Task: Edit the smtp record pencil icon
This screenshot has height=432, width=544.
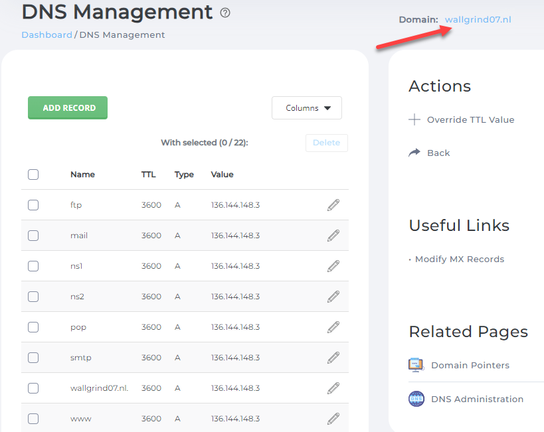Action: 333,358
